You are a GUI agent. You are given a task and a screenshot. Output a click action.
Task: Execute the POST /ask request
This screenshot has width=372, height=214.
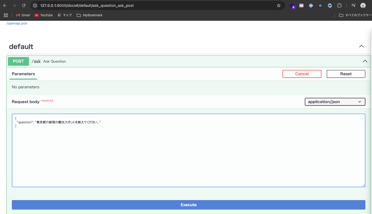[x=189, y=205]
